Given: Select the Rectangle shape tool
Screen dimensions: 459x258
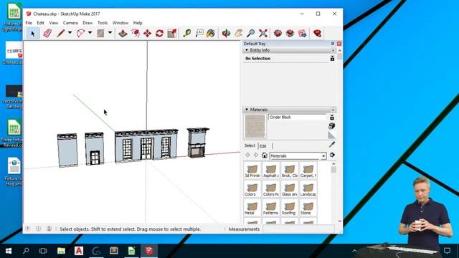Looking at the screenshot, I should click(x=100, y=34).
